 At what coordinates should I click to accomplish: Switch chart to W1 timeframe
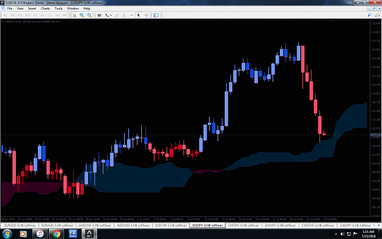click(x=57, y=15)
